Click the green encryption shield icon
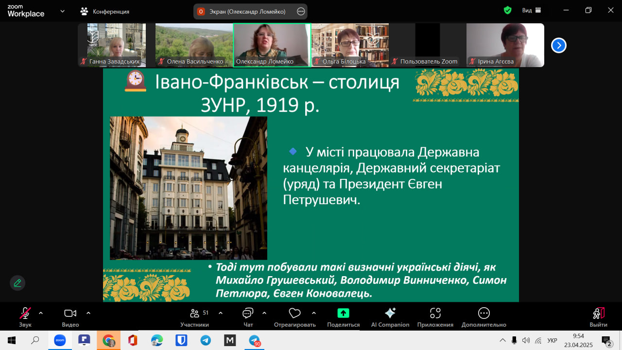The image size is (622, 350). click(x=508, y=10)
